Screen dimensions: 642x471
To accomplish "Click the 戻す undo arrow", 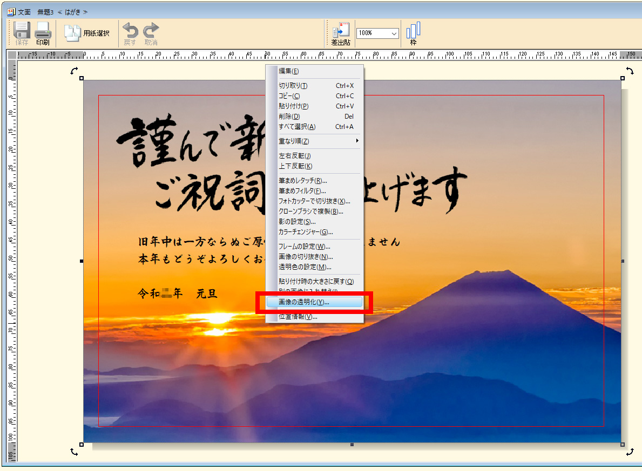I will [130, 33].
